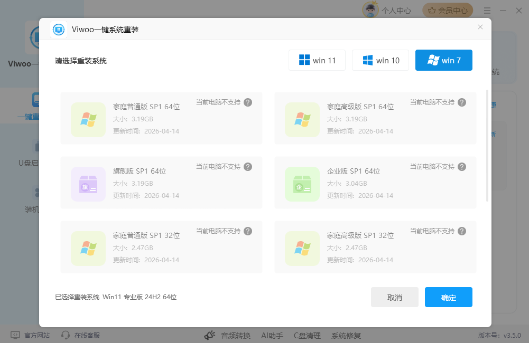The image size is (529, 343).
Task: Cancel with the 取消 button
Action: coord(395,297)
